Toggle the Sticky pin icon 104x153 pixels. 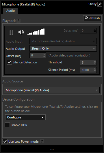pos(100,4)
